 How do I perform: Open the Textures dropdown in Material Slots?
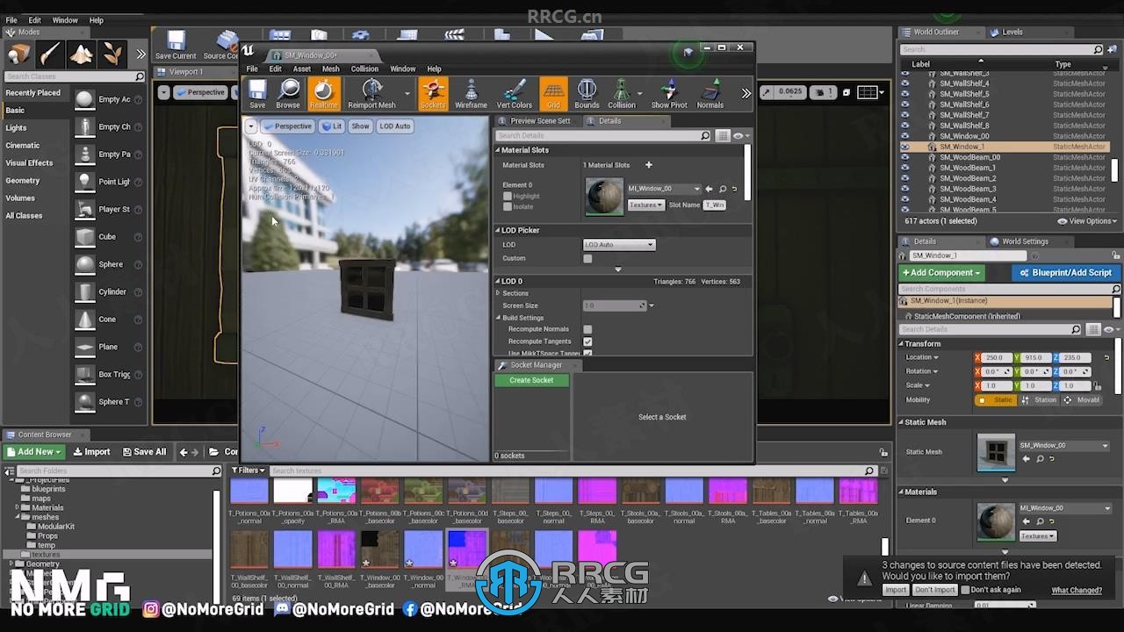pyautogui.click(x=645, y=205)
